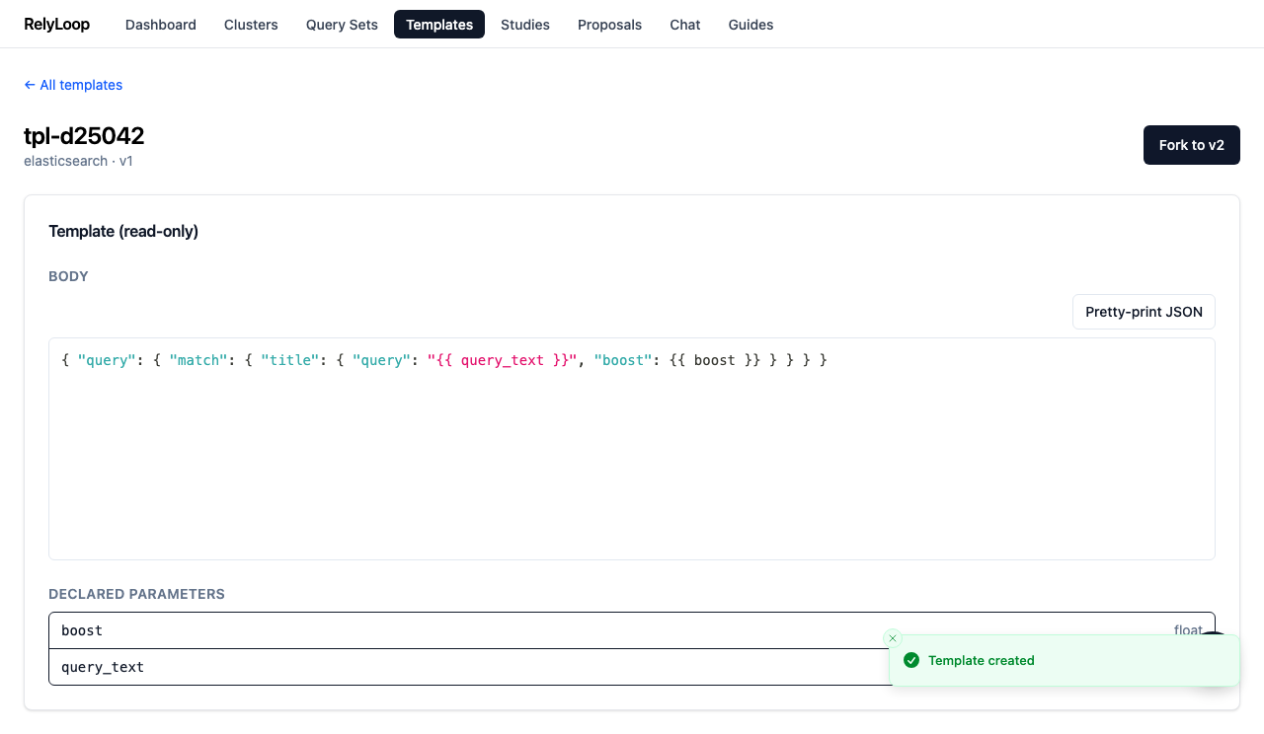The height and width of the screenshot is (734, 1264).
Task: Return via All templates link
Action: [x=73, y=85]
